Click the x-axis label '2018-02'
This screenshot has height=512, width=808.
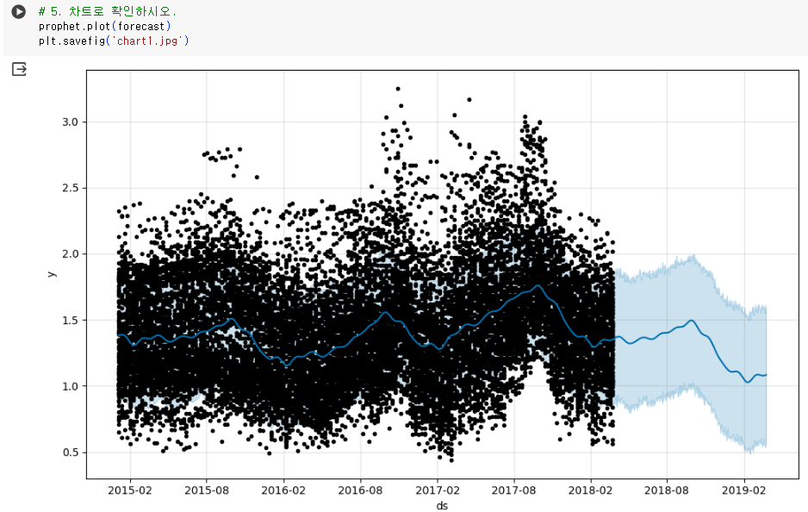point(591,490)
